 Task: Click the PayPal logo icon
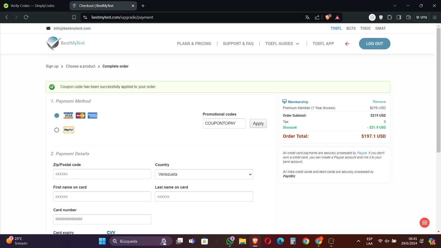tap(69, 130)
